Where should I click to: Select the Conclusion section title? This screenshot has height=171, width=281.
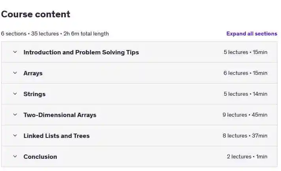click(40, 157)
